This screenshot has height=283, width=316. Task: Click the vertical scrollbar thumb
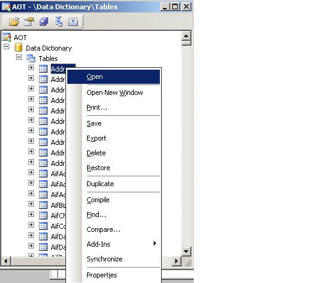(x=186, y=43)
